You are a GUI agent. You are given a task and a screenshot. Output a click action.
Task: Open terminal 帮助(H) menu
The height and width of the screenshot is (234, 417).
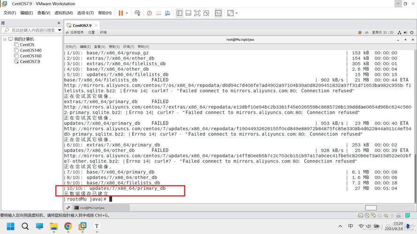[144, 47]
